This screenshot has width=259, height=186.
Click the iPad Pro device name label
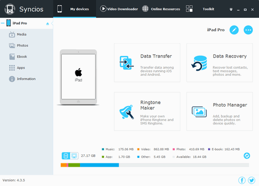tap(216, 30)
